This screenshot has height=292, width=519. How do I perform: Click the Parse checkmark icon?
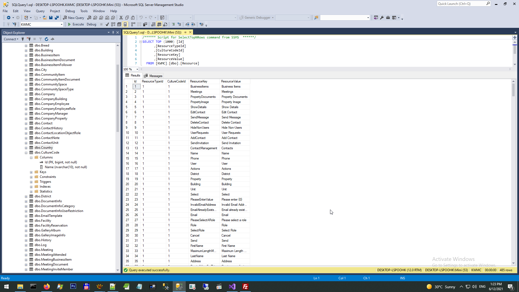click(x=107, y=24)
